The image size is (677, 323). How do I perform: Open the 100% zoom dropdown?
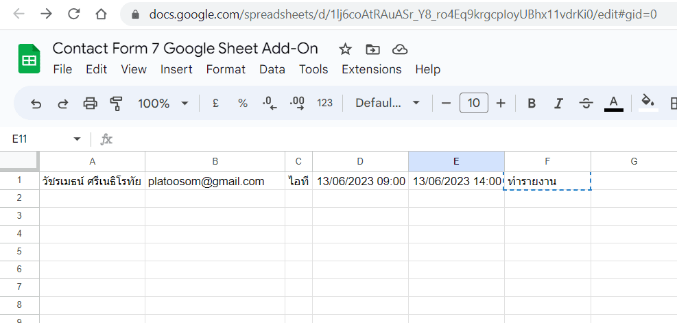pyautogui.click(x=163, y=104)
